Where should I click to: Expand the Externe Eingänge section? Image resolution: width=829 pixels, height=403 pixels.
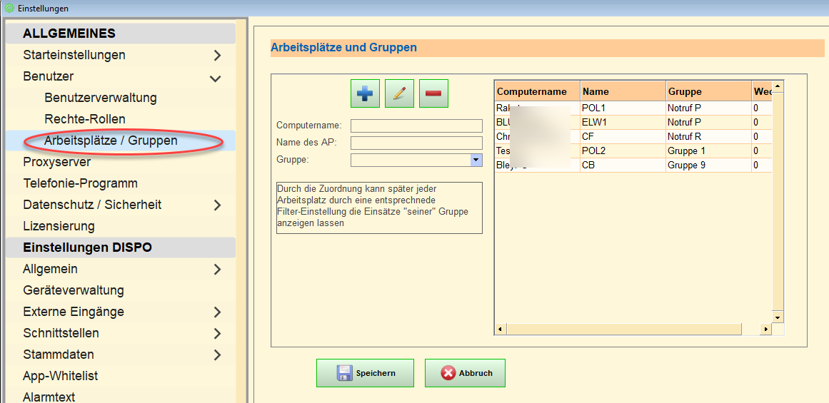point(217,312)
